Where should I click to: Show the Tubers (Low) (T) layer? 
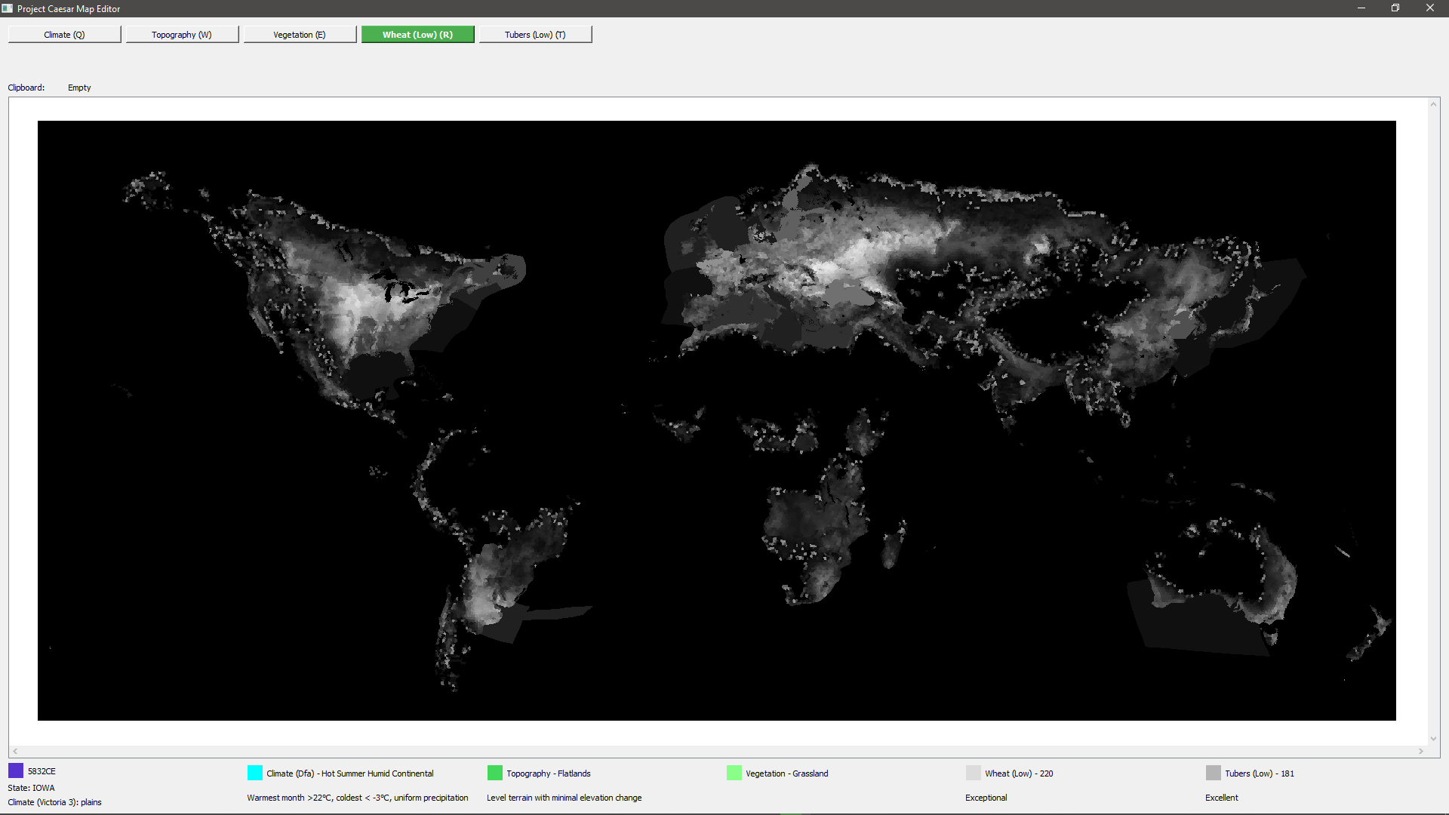(535, 35)
